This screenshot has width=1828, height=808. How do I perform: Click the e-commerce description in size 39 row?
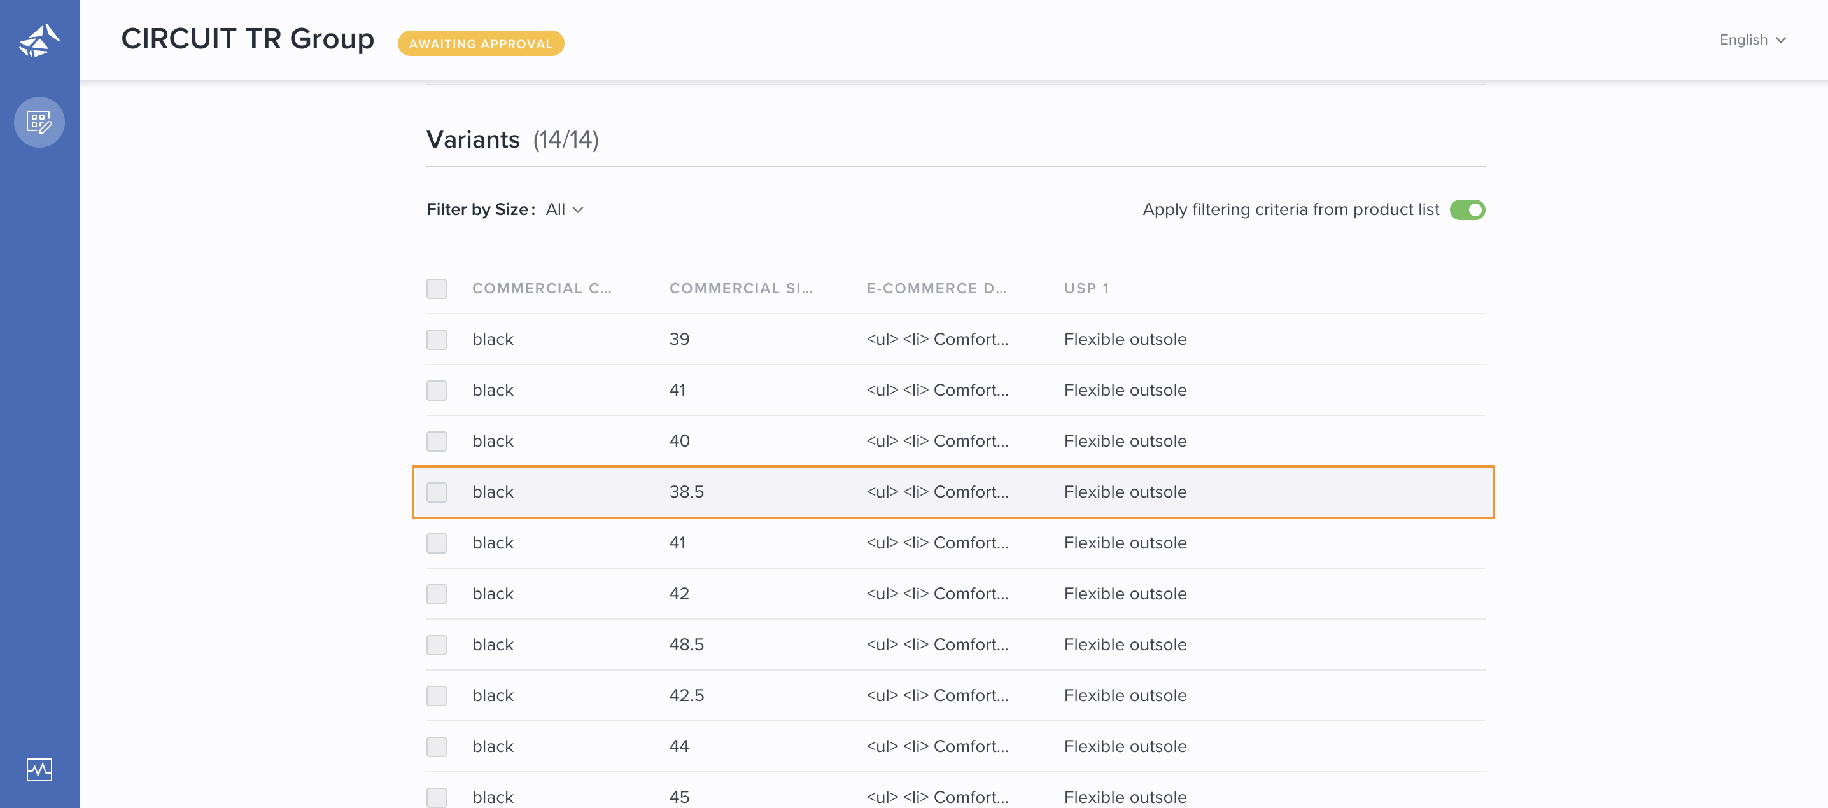pos(937,339)
